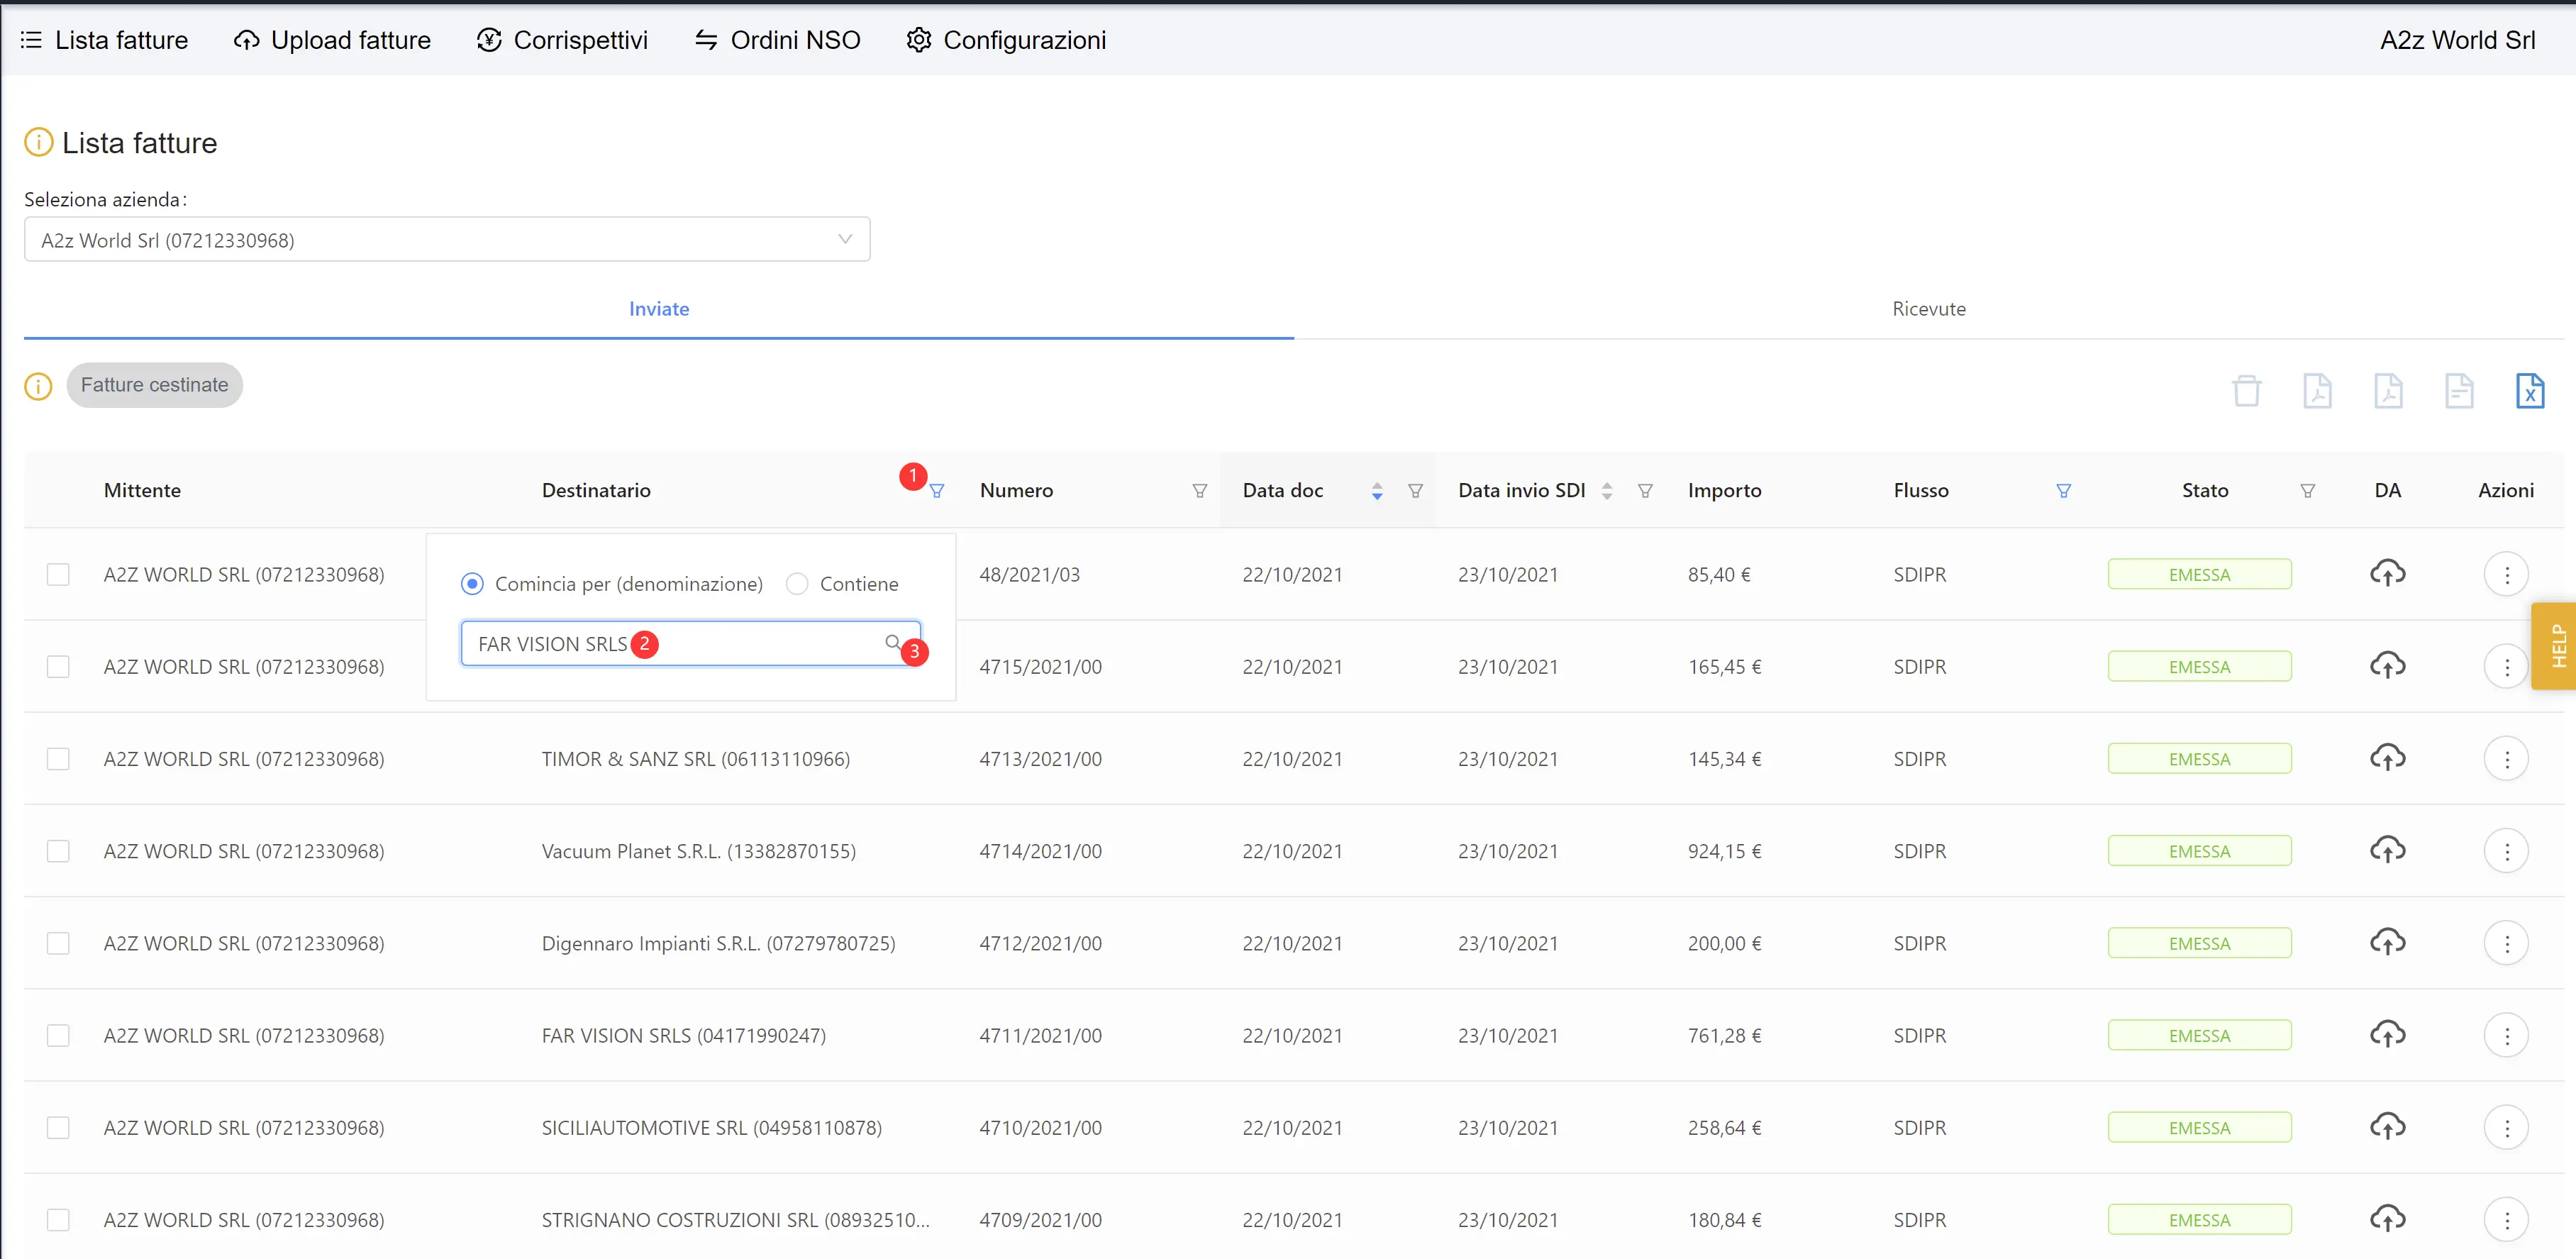This screenshot has height=1259, width=2576.
Task: Open Upload fatture in top menu
Action: [x=332, y=40]
